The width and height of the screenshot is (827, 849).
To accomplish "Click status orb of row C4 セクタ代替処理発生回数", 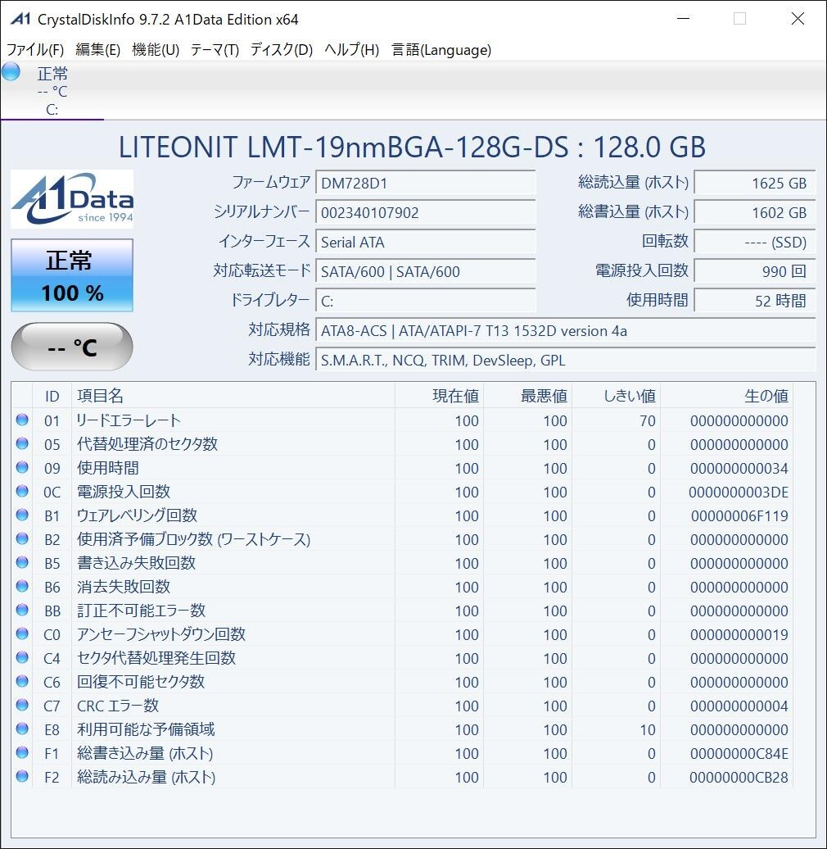I will coord(22,658).
